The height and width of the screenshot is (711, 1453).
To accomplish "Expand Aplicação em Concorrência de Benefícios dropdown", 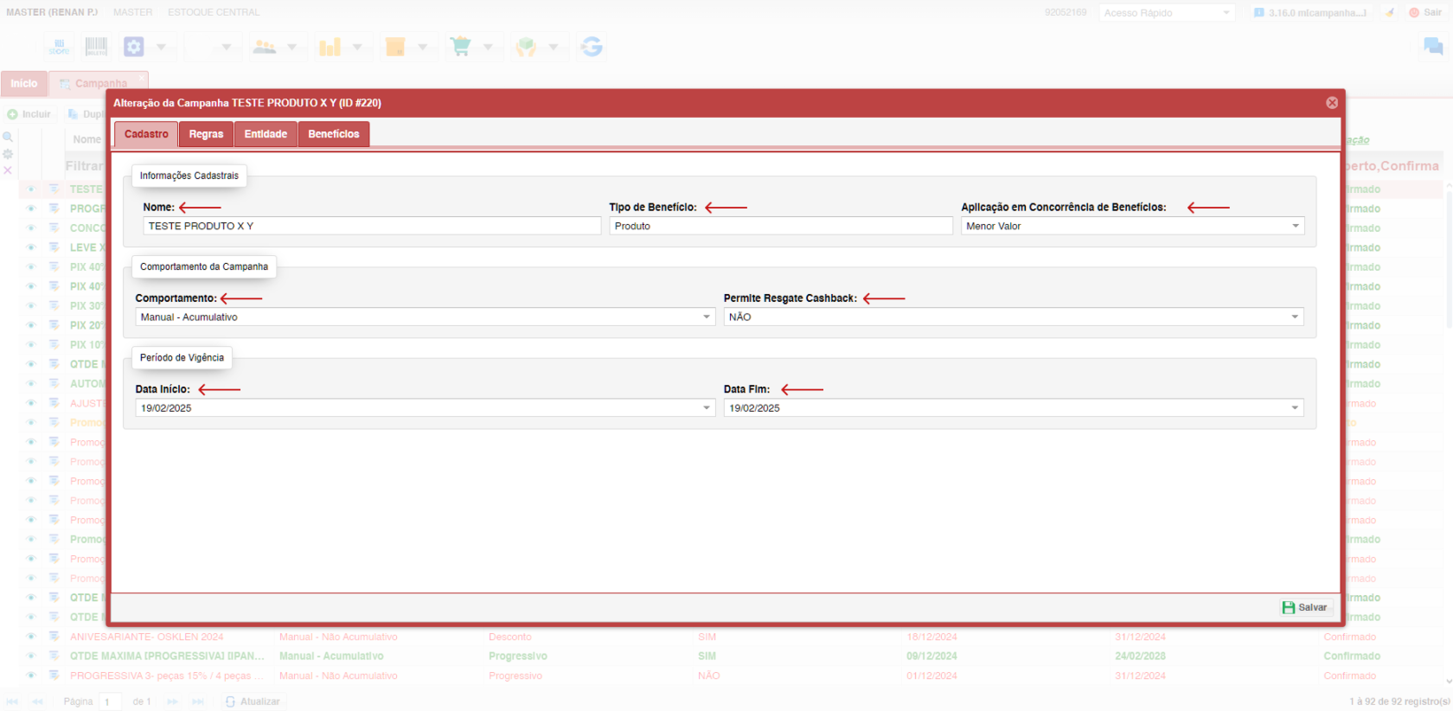I will coord(1296,227).
